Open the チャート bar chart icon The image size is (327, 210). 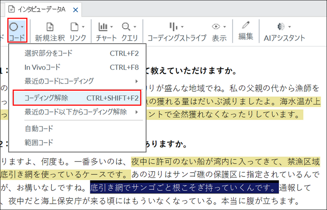coord(103,27)
